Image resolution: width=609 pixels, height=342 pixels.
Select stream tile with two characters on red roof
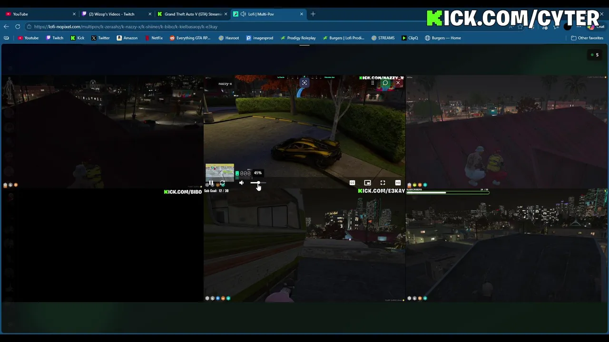click(x=507, y=132)
